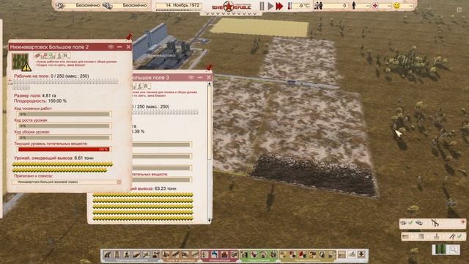Click the dollar currency icon
This screenshot has width=469, height=264.
[108, 5]
